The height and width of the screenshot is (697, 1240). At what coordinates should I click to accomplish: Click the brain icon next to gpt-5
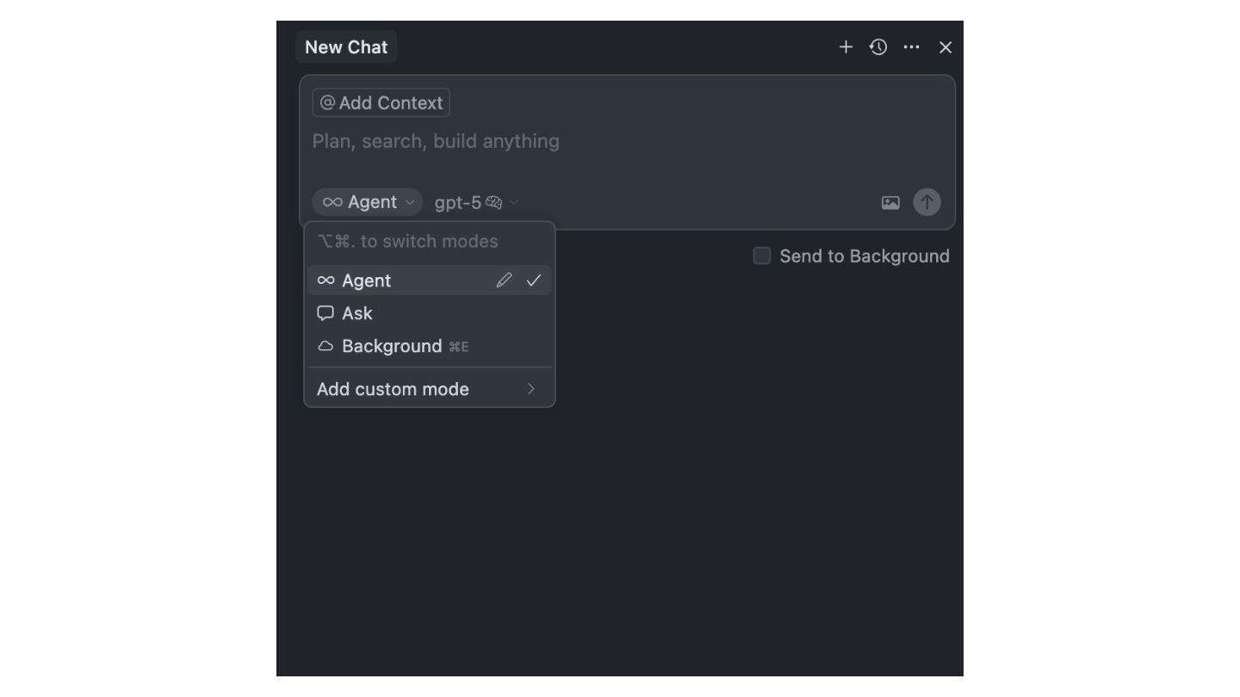coord(493,202)
